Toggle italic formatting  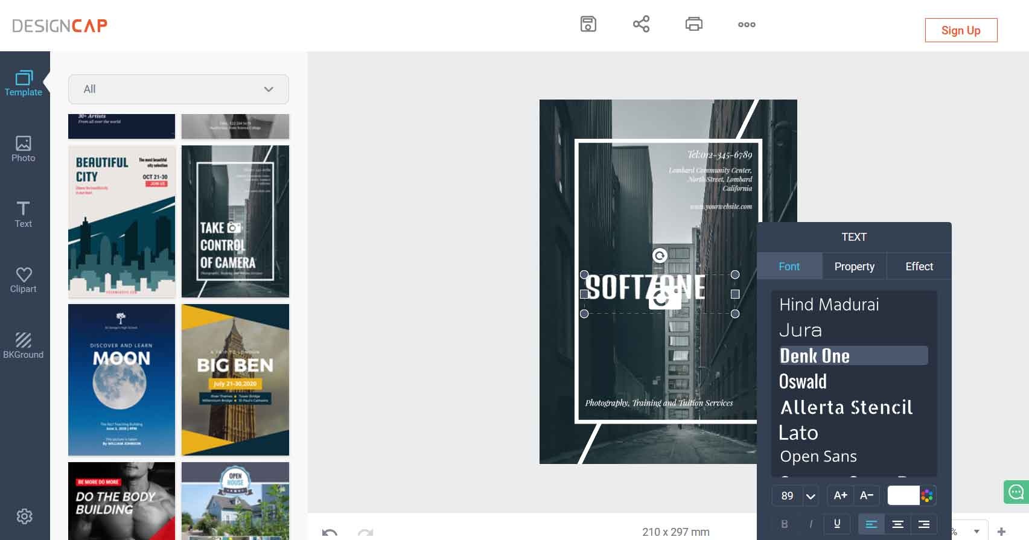coord(811,524)
